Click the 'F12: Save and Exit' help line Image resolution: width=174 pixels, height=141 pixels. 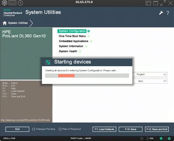pos(14,97)
